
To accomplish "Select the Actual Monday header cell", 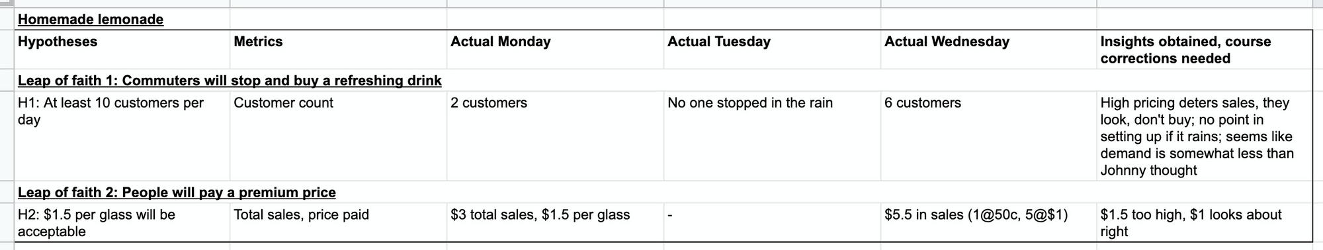I will pyautogui.click(x=555, y=49).
